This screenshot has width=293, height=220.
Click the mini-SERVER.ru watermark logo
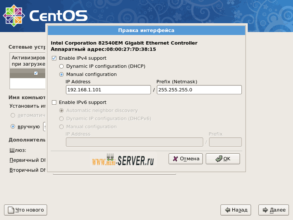point(123,160)
